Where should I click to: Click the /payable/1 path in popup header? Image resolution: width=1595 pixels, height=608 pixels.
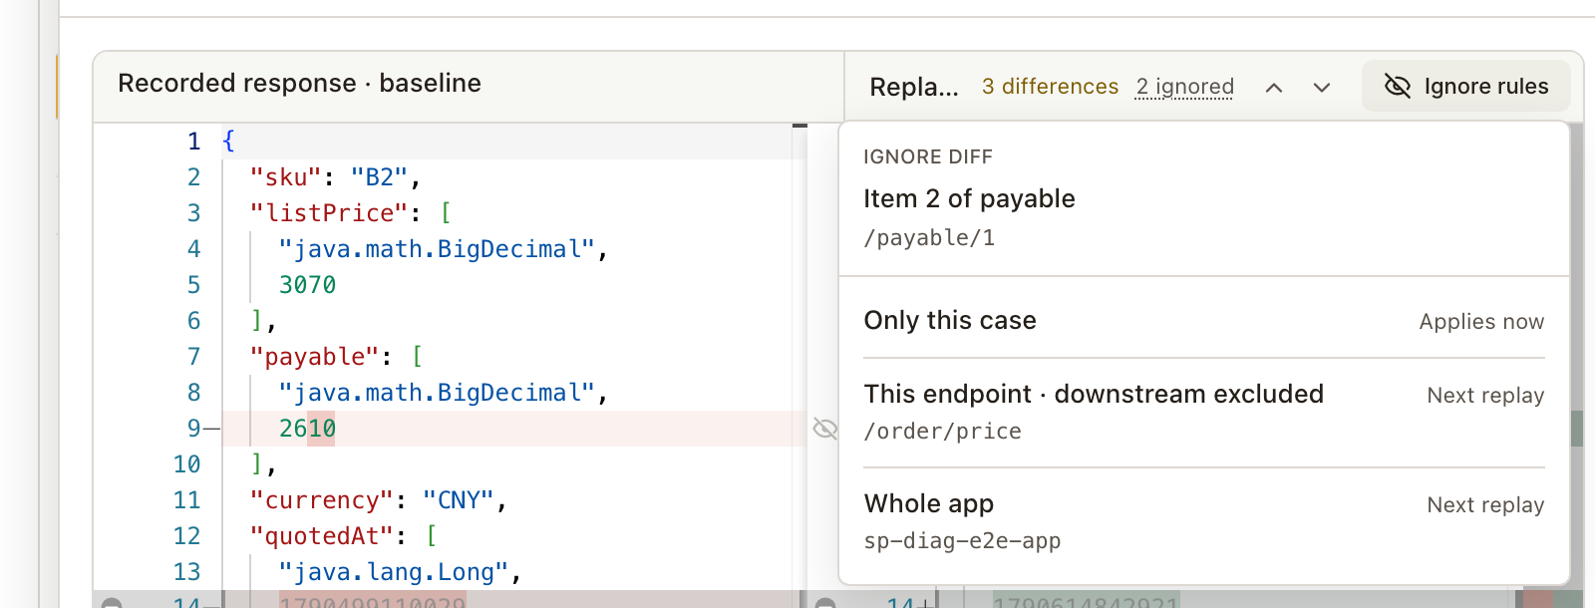(929, 238)
